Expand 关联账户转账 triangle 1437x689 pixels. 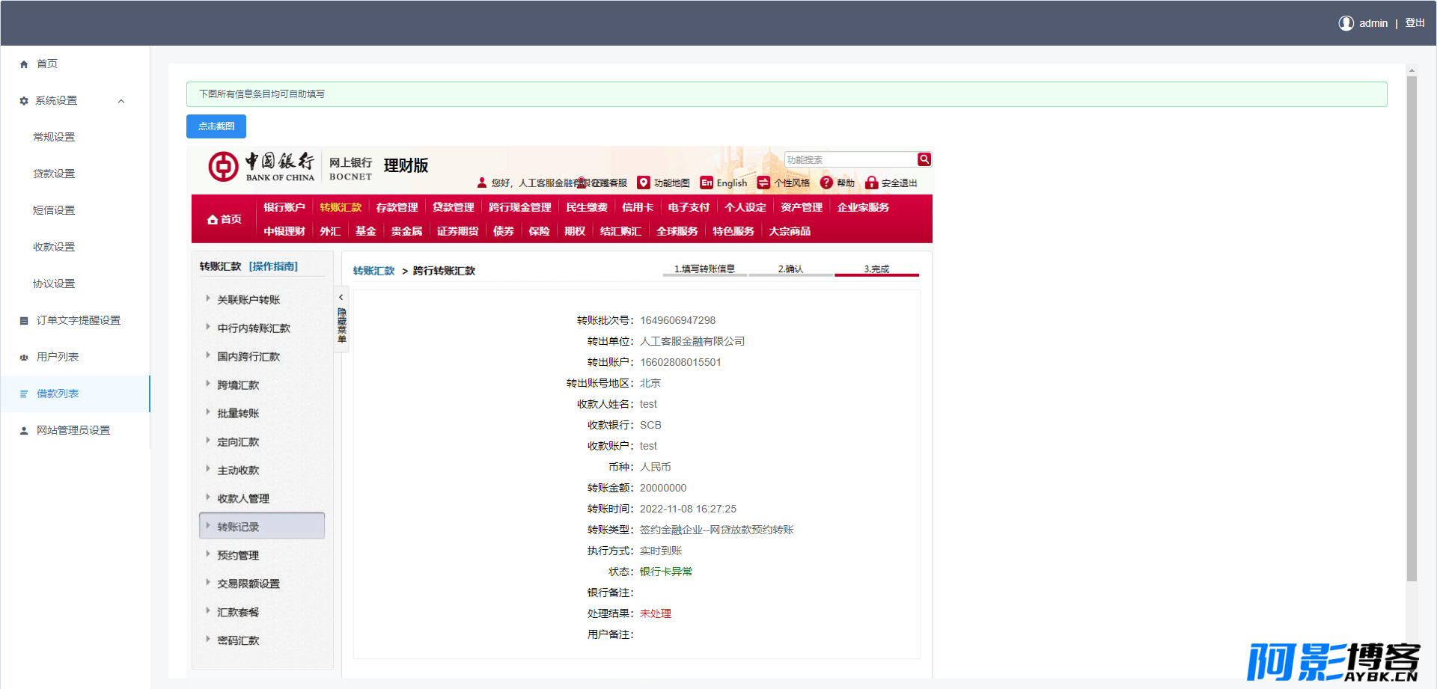pyautogui.click(x=207, y=298)
